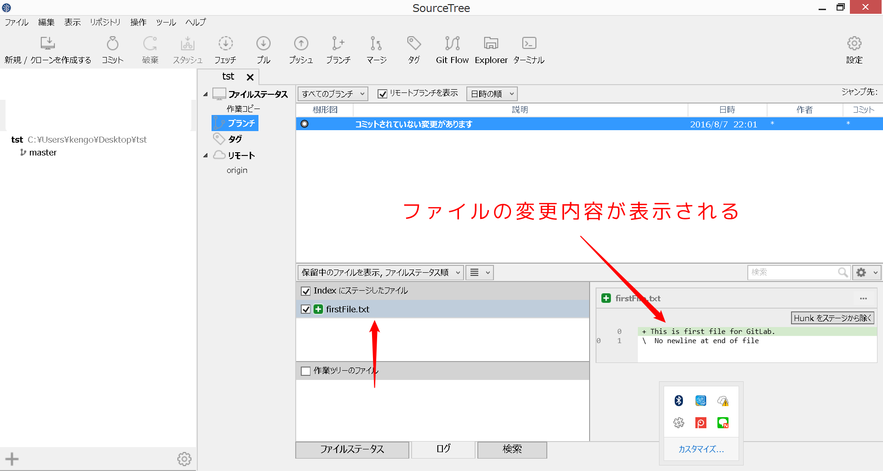The image size is (883, 471).
Task: Click the three-dots menu for firstFile.txt diff
Action: (x=863, y=299)
